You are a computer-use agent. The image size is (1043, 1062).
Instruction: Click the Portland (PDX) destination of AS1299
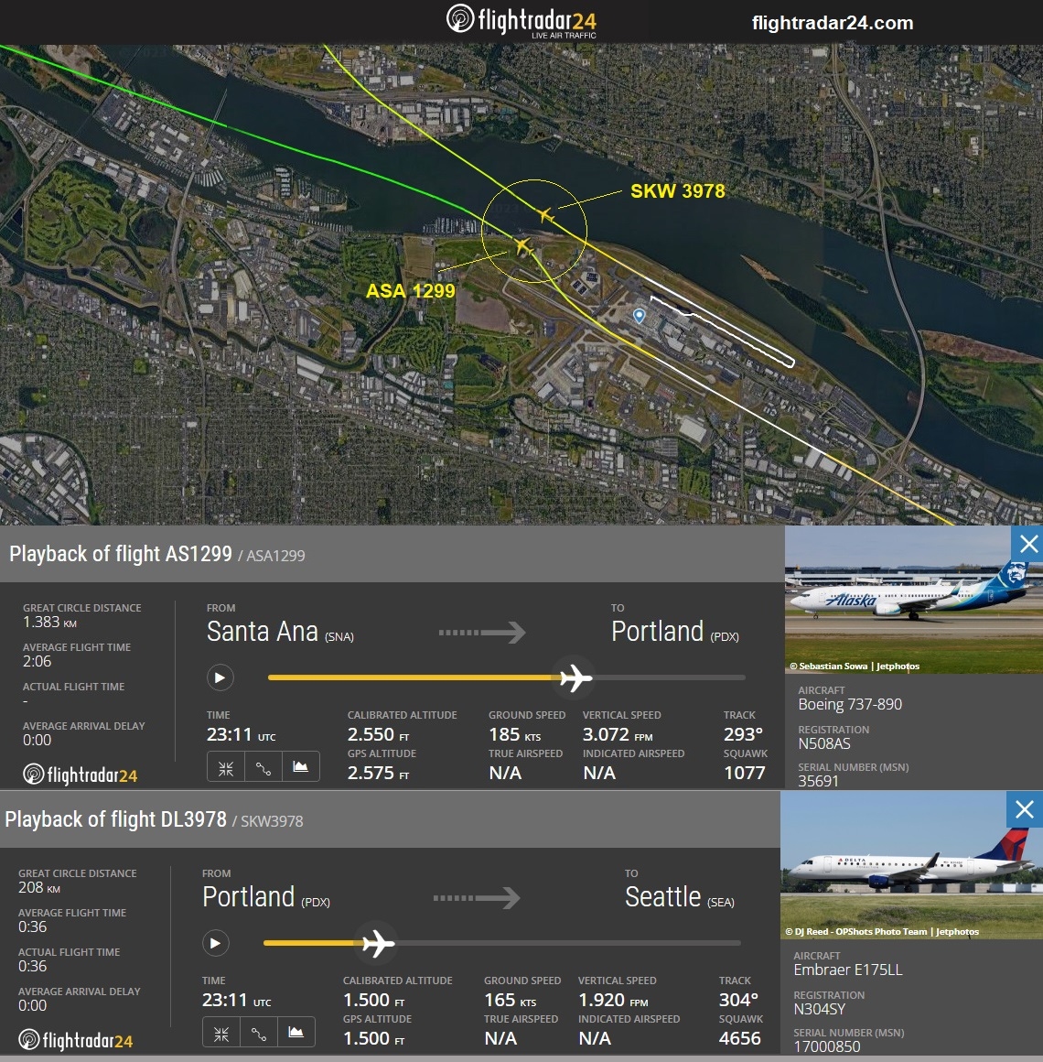675,631
